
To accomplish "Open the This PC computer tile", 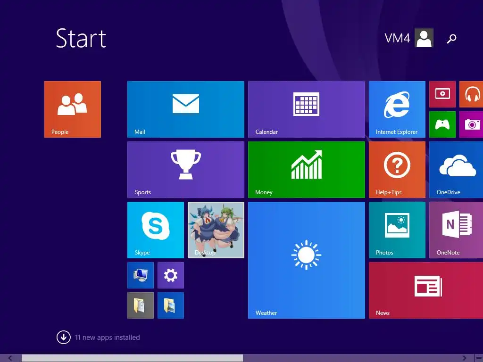I will click(x=141, y=275).
